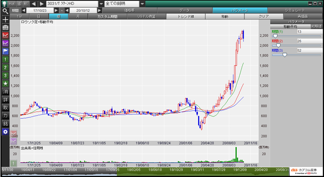Click the 期間(1) value field showing 13
The image size is (324, 177).
(309, 32)
